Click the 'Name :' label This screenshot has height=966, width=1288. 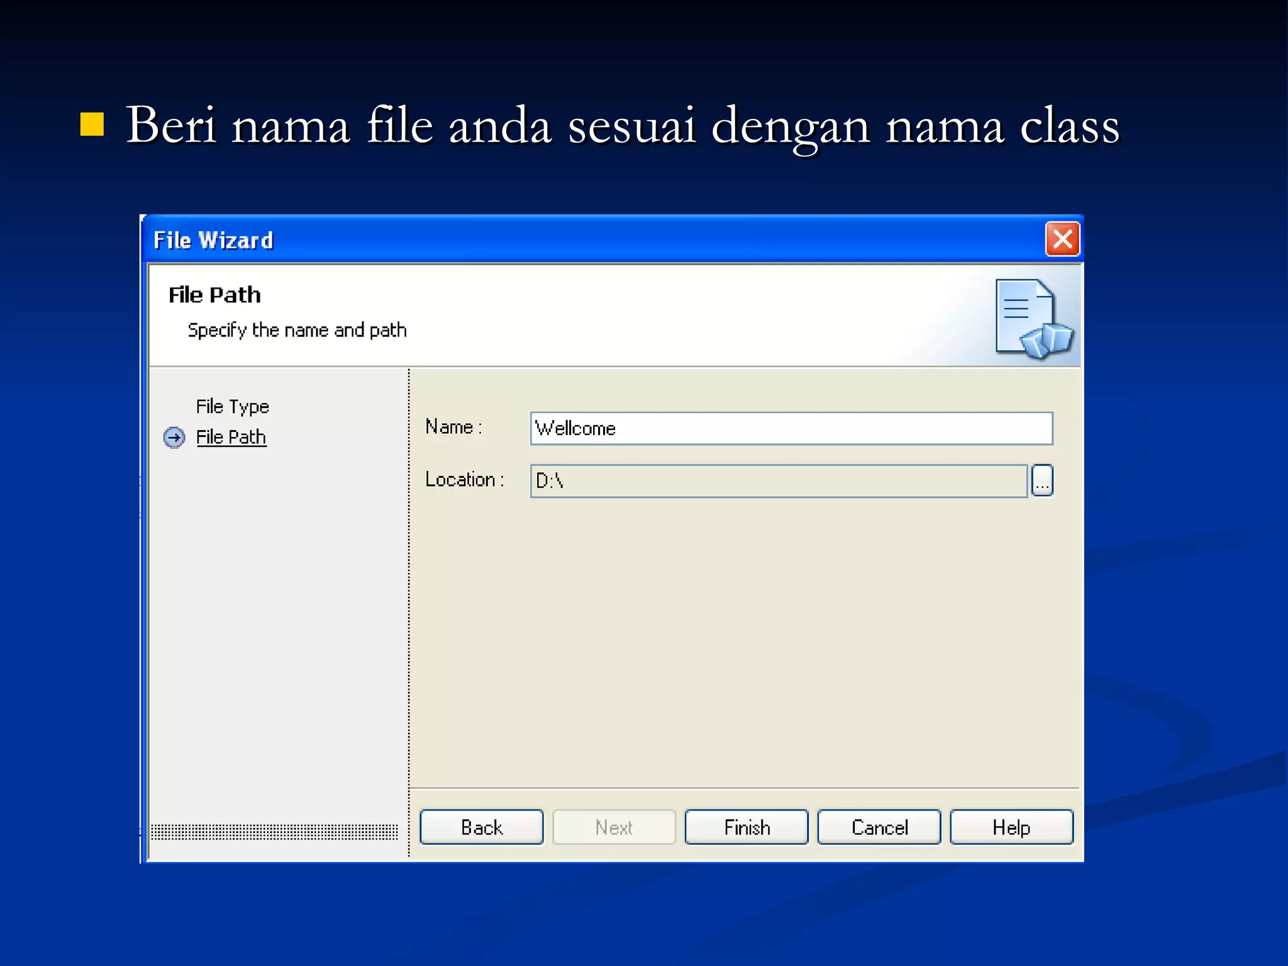(453, 427)
